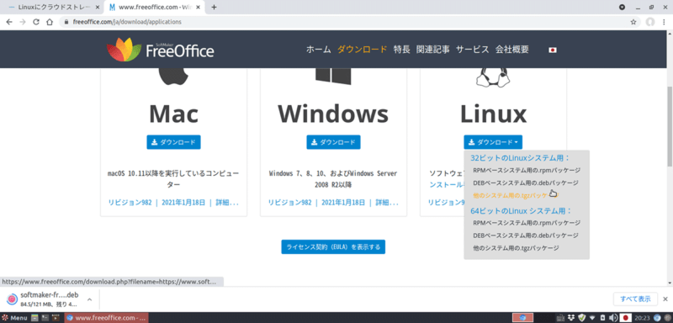673x323 pixels.
Task: Go forward in browser history
Action: pos(23,22)
